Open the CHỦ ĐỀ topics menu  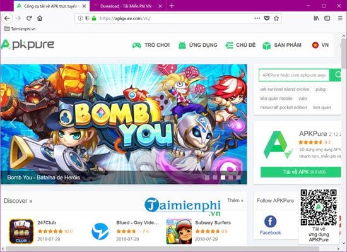point(240,45)
